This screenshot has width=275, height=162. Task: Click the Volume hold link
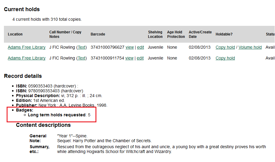pos(250,47)
